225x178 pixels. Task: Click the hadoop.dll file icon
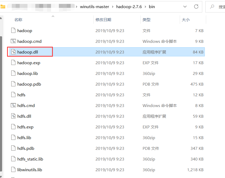[13, 52]
